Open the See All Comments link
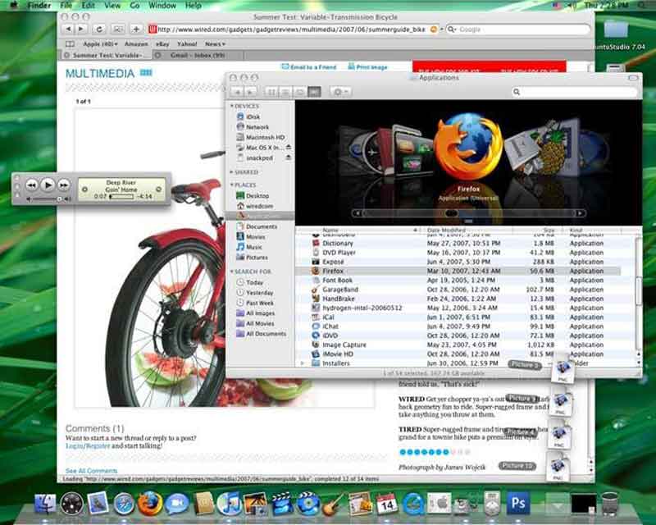 coord(92,471)
